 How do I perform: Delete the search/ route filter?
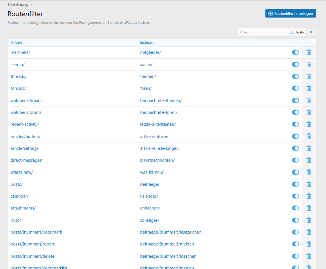309,65
